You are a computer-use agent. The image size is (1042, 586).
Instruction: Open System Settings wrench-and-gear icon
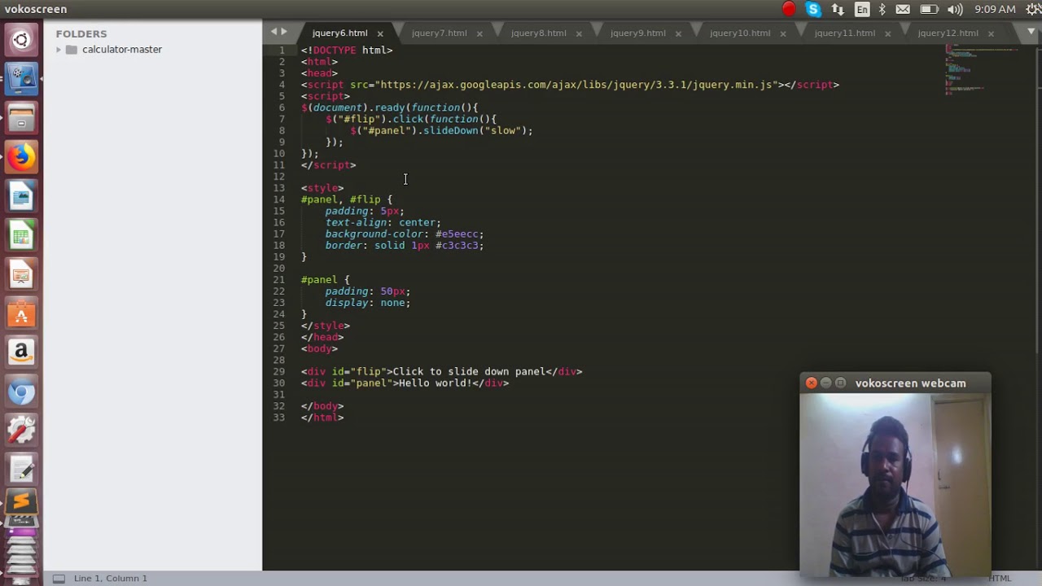pyautogui.click(x=21, y=431)
